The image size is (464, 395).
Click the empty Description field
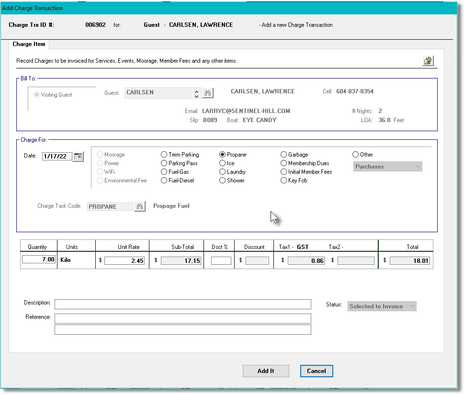(x=183, y=305)
